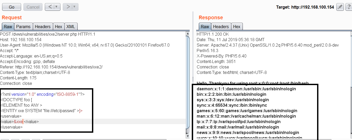Click the daemon:x:1:1 passwd entry
Viewport: 352px width, 140px height.
click(246, 89)
